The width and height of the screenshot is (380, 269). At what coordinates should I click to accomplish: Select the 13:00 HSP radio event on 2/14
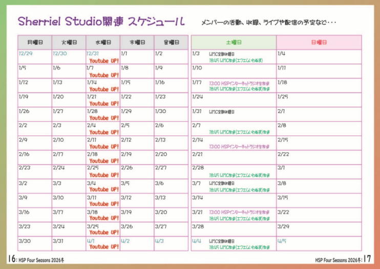[239, 147]
